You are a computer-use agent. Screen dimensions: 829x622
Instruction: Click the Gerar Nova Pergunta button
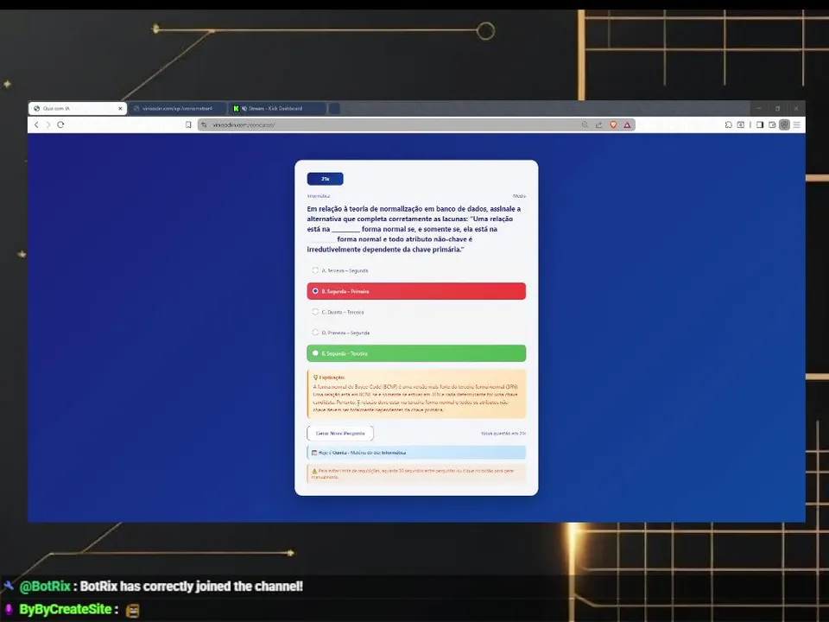point(340,433)
